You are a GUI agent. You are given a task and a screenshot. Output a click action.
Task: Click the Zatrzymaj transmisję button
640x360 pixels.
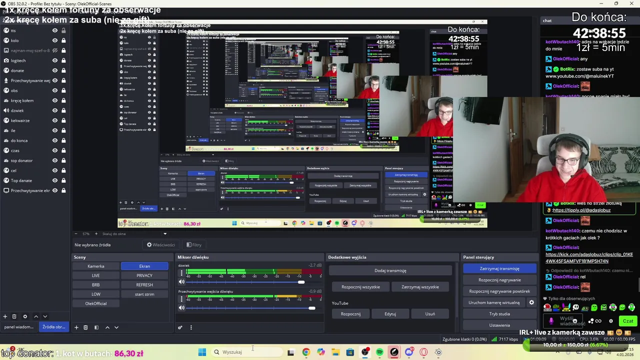(x=499, y=268)
